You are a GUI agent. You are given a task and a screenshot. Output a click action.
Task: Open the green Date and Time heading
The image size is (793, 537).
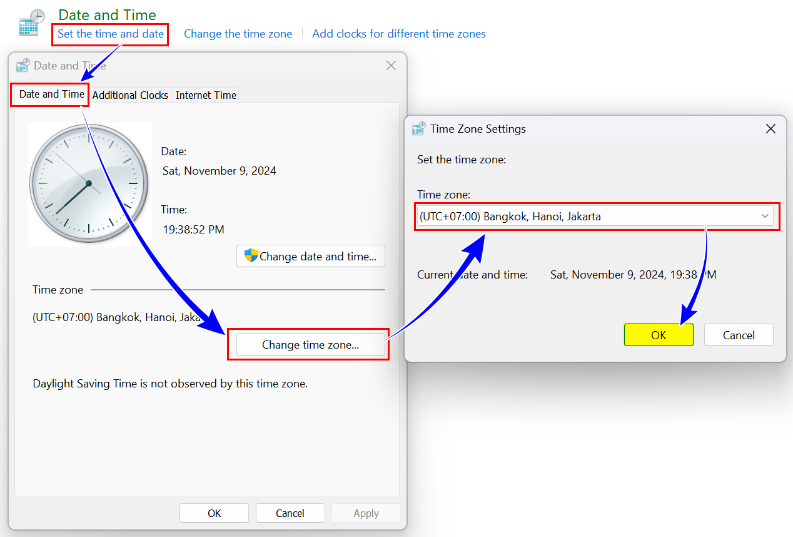(x=107, y=14)
